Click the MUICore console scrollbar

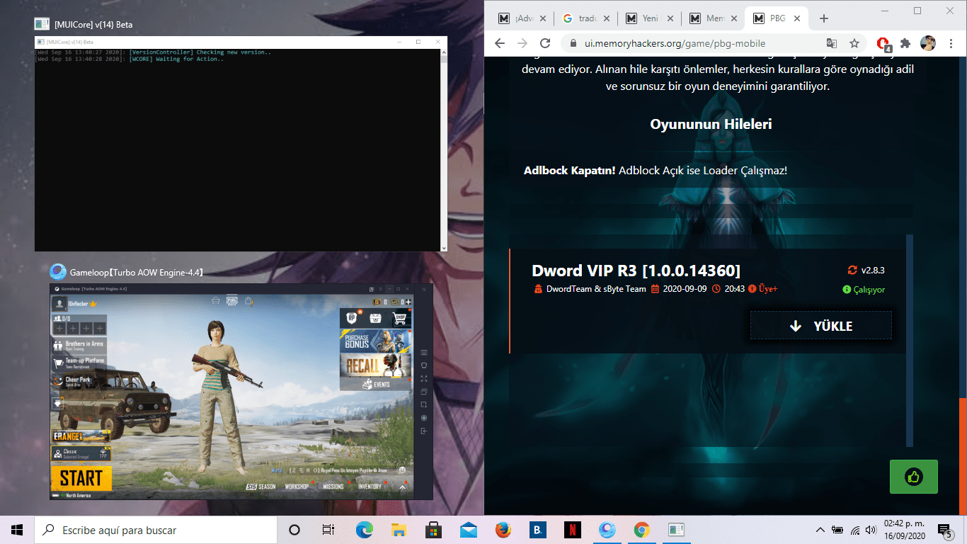444,149
